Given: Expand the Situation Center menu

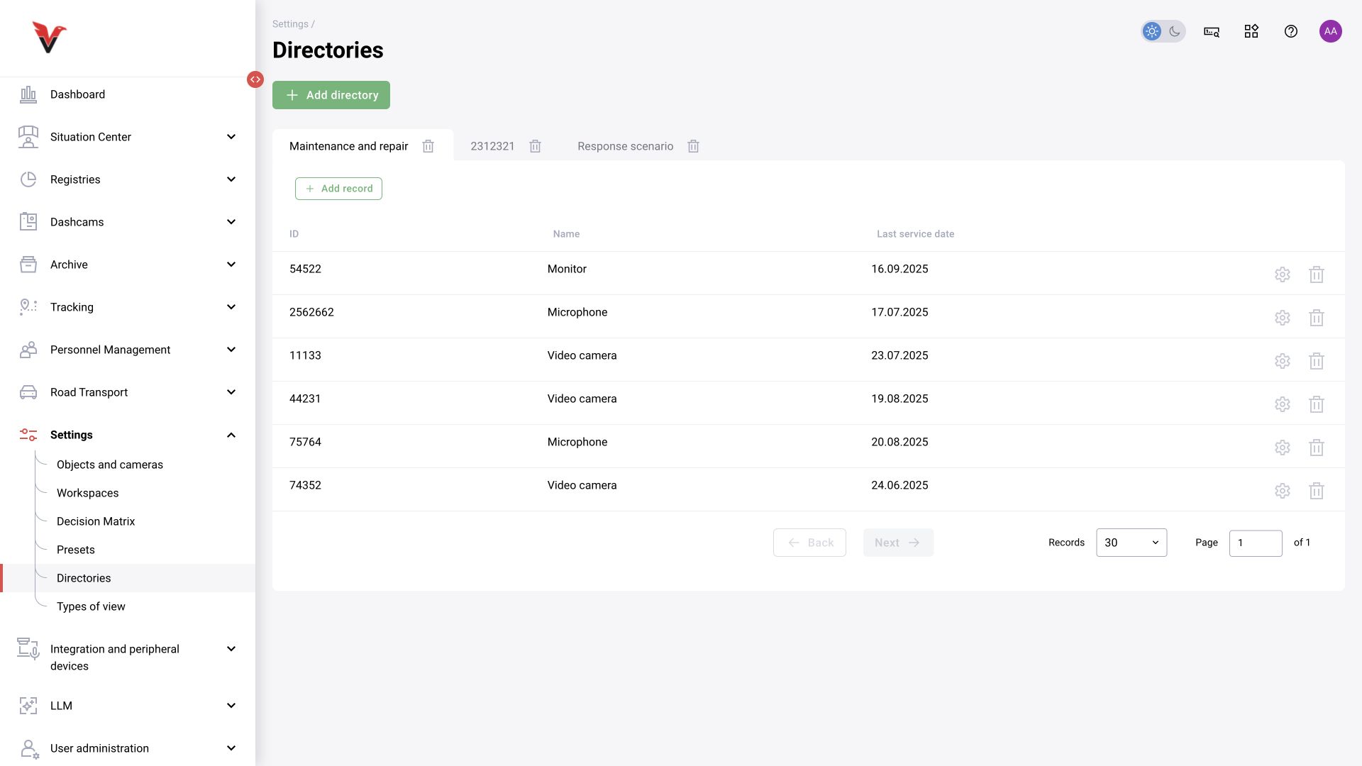Looking at the screenshot, I should click(128, 137).
